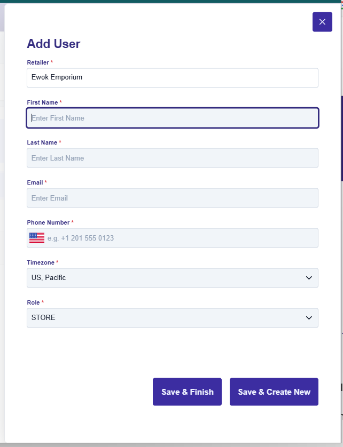Click the Role label text
Image resolution: width=343 pixels, height=447 pixels.
[x=33, y=302]
